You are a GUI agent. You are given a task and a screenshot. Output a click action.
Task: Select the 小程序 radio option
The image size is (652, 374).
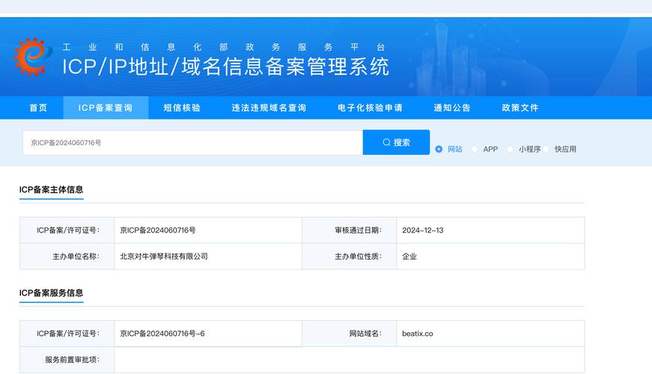point(511,149)
